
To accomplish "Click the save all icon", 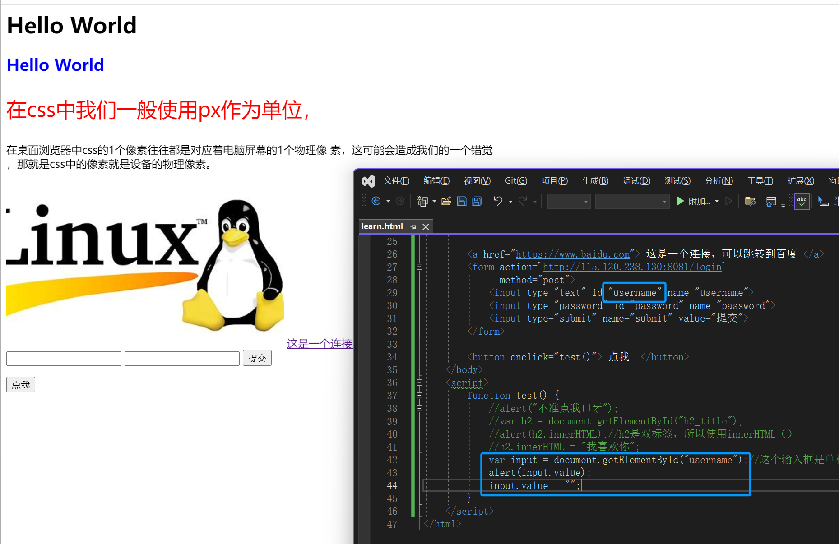I will click(477, 201).
